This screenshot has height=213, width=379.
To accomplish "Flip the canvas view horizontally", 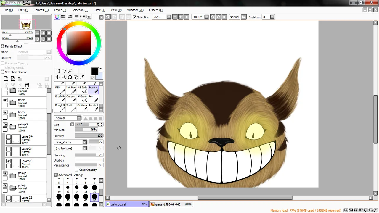I will (244, 17).
